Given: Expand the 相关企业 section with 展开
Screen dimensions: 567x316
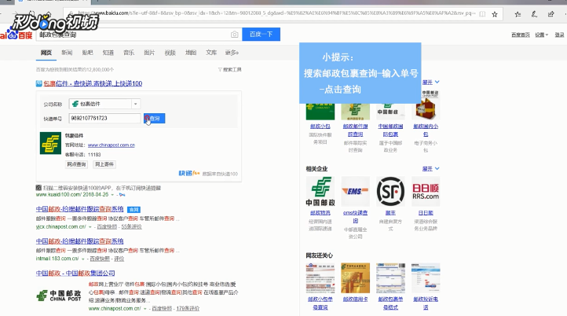Looking at the screenshot, I should click(x=430, y=169).
